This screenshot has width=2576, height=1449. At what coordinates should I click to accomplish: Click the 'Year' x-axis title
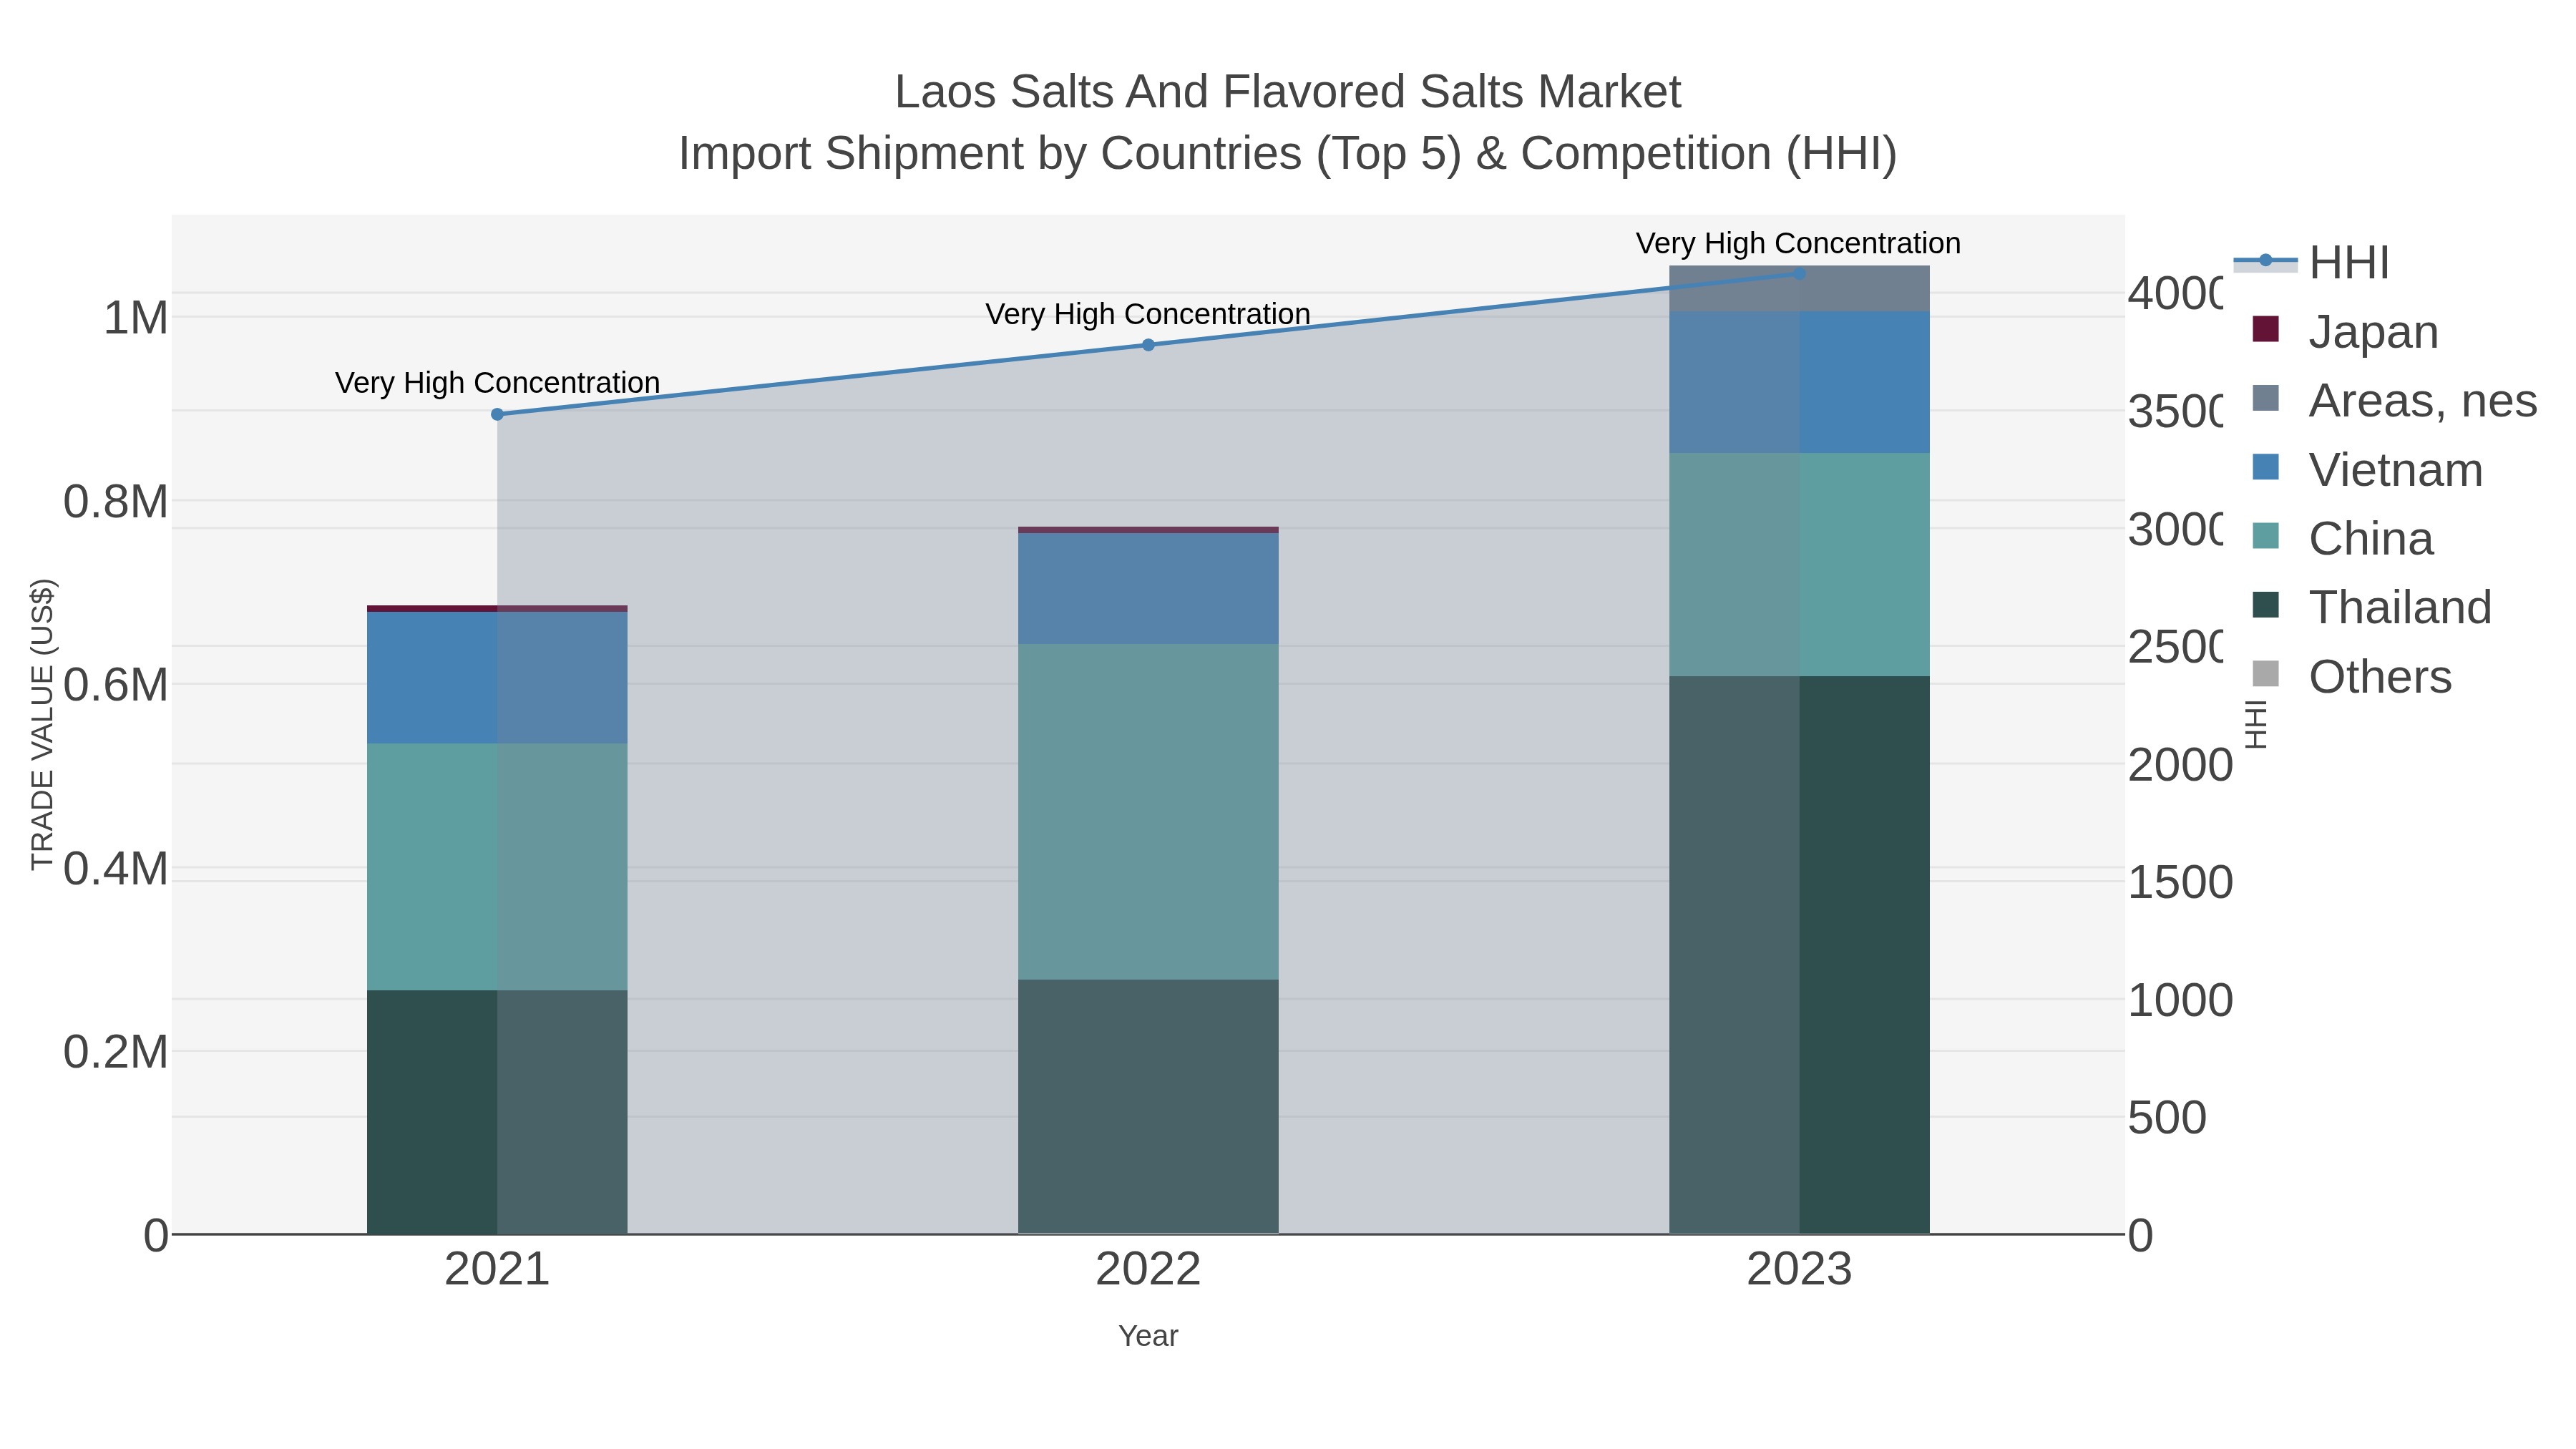tap(1148, 1336)
